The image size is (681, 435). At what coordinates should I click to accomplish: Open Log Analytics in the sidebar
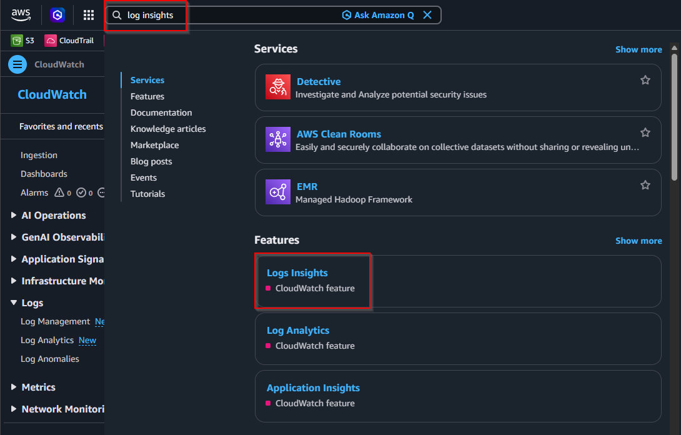47,340
